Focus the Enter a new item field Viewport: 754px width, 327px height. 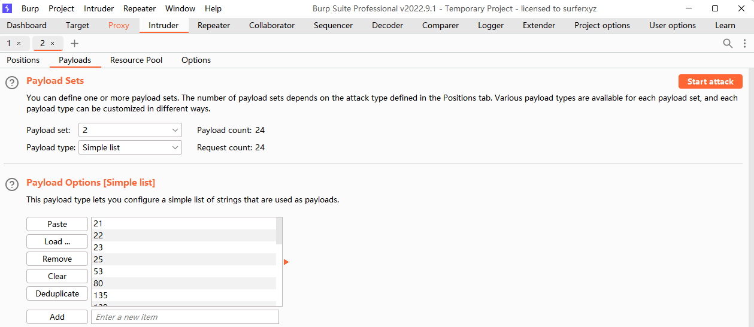[185, 317]
